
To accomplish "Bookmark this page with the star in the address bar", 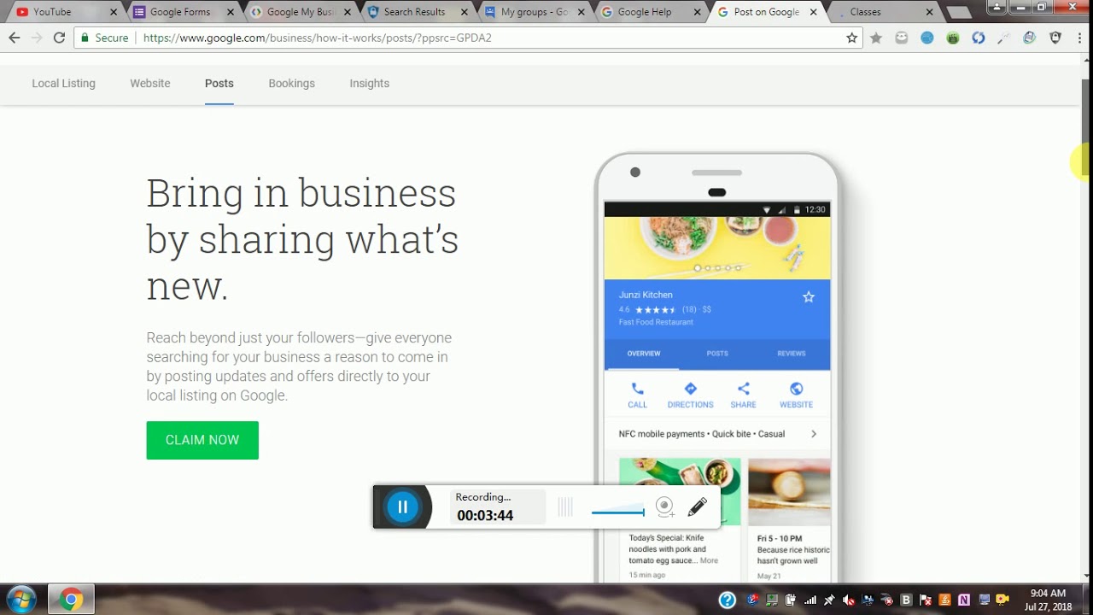I will pos(851,38).
